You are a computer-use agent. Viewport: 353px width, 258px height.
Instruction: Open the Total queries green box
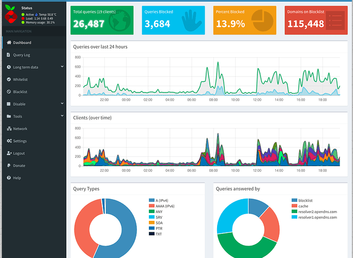pos(102,21)
